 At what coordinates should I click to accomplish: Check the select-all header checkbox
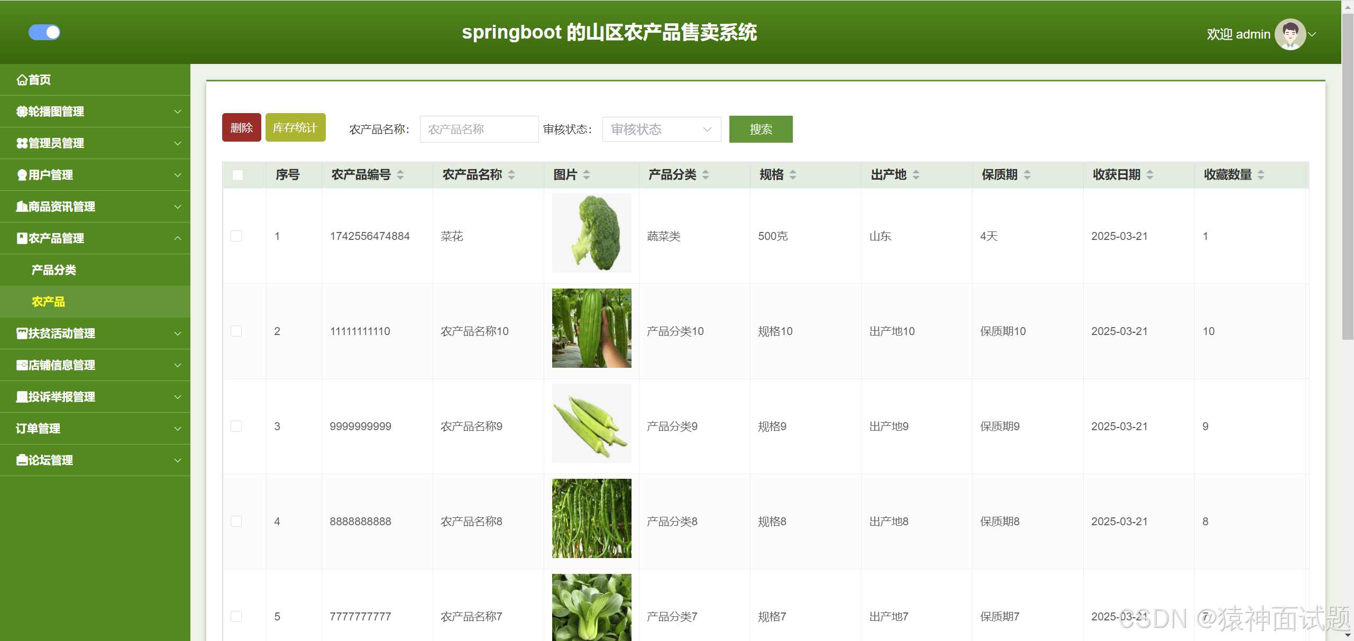[x=237, y=175]
